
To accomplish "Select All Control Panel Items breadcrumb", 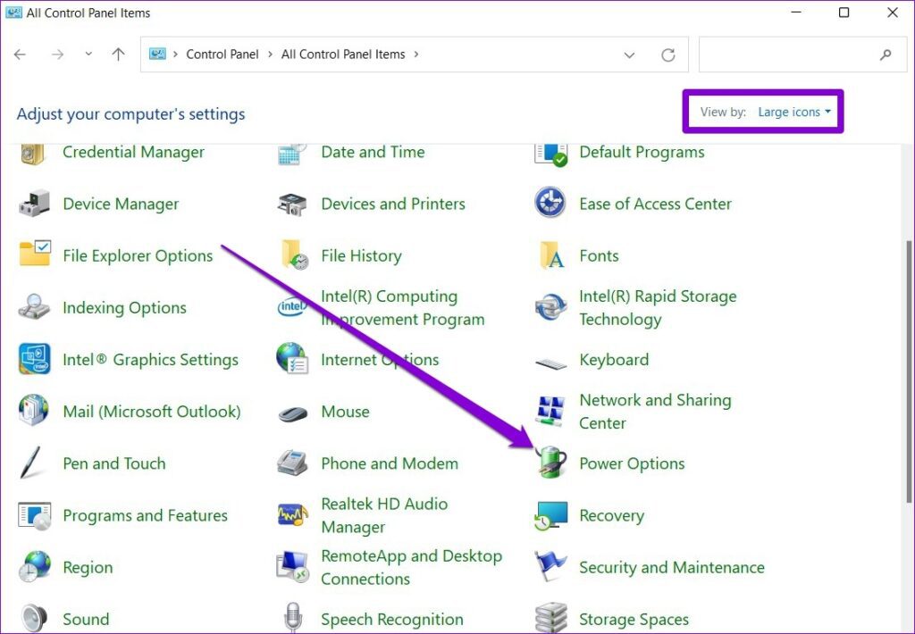I will point(345,54).
